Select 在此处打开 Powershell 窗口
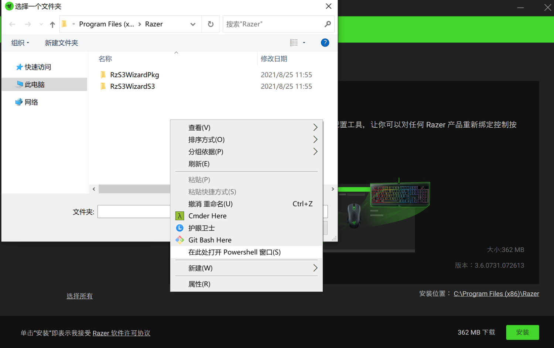The width and height of the screenshot is (554, 348). point(235,252)
